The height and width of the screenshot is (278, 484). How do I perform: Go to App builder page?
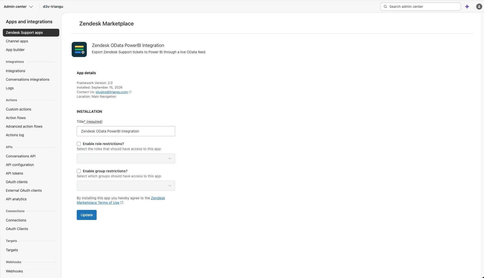point(15,50)
